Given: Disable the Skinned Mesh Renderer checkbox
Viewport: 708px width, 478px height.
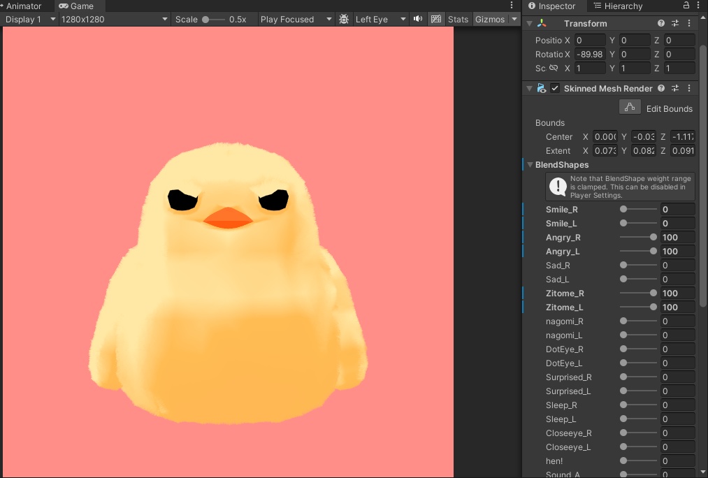Looking at the screenshot, I should click(x=555, y=89).
